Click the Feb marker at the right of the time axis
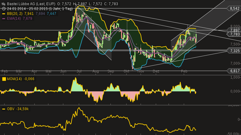This screenshot has height=135, width=241. 184,71
